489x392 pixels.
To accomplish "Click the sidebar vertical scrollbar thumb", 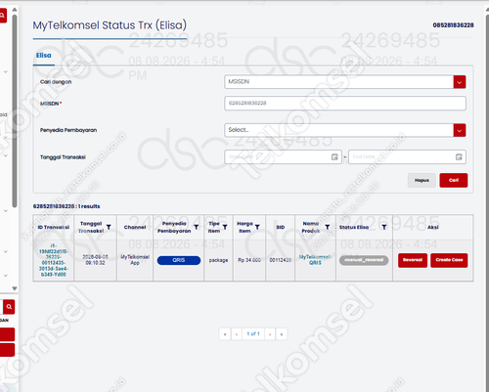I will coord(15,110).
